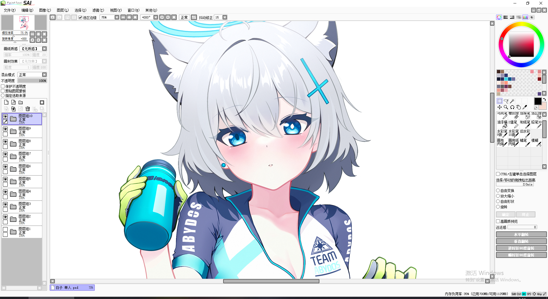Hide 图层组9 using its eye icon
The height and width of the screenshot is (299, 548).
[5, 129]
